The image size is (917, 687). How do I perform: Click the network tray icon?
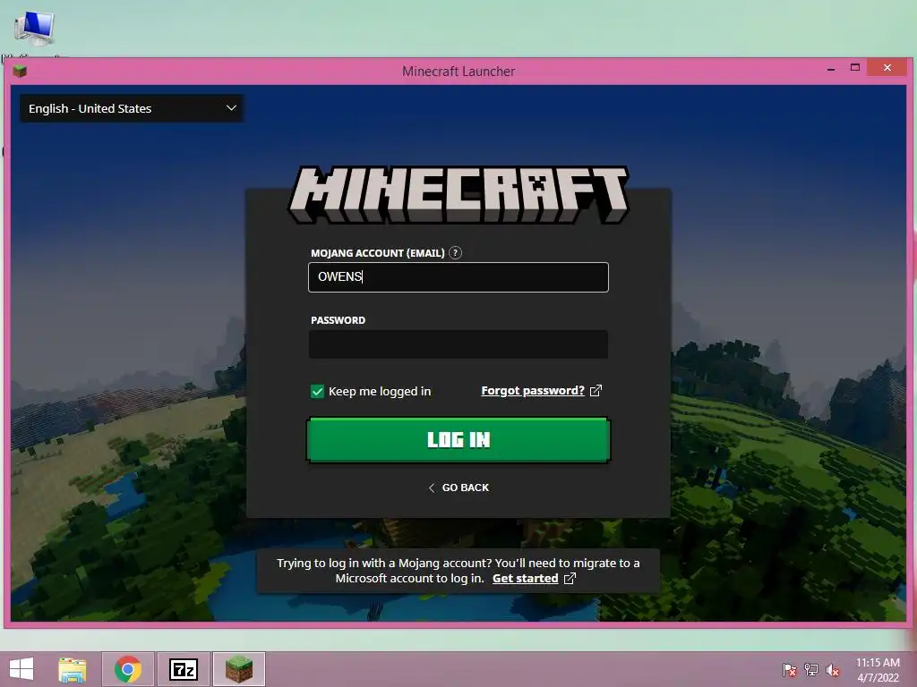coord(811,670)
